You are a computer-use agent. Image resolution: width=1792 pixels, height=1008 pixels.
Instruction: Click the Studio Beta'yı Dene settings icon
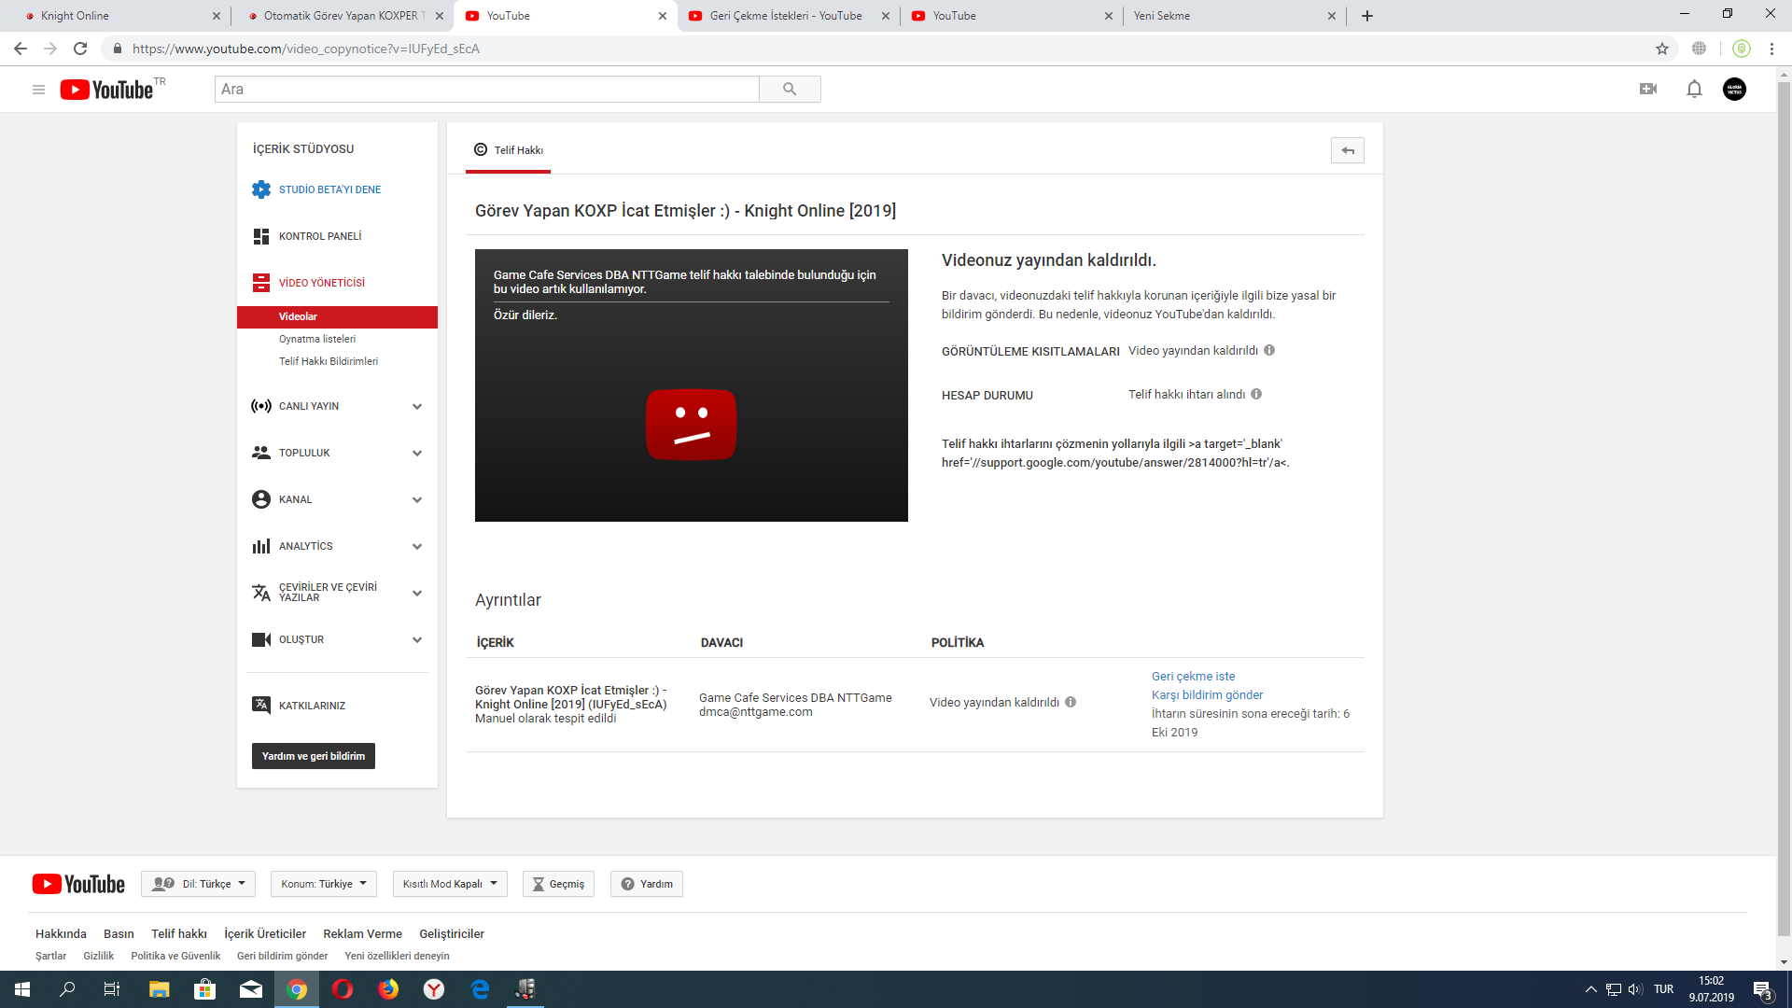259,189
